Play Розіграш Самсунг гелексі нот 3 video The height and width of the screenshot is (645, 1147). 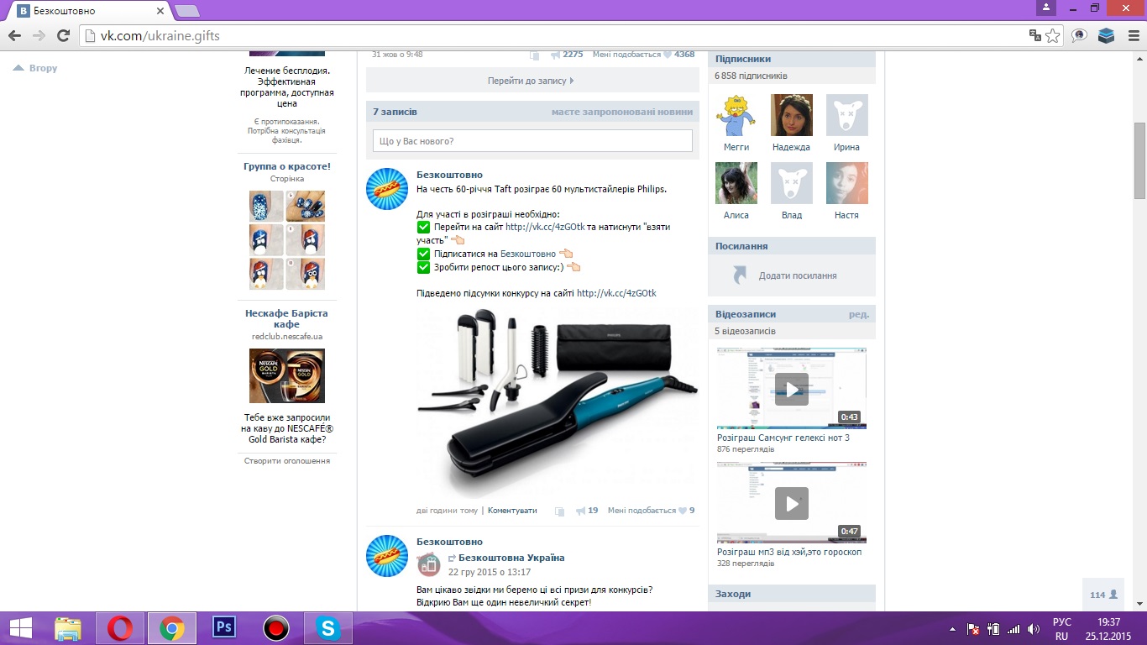pyautogui.click(x=791, y=389)
